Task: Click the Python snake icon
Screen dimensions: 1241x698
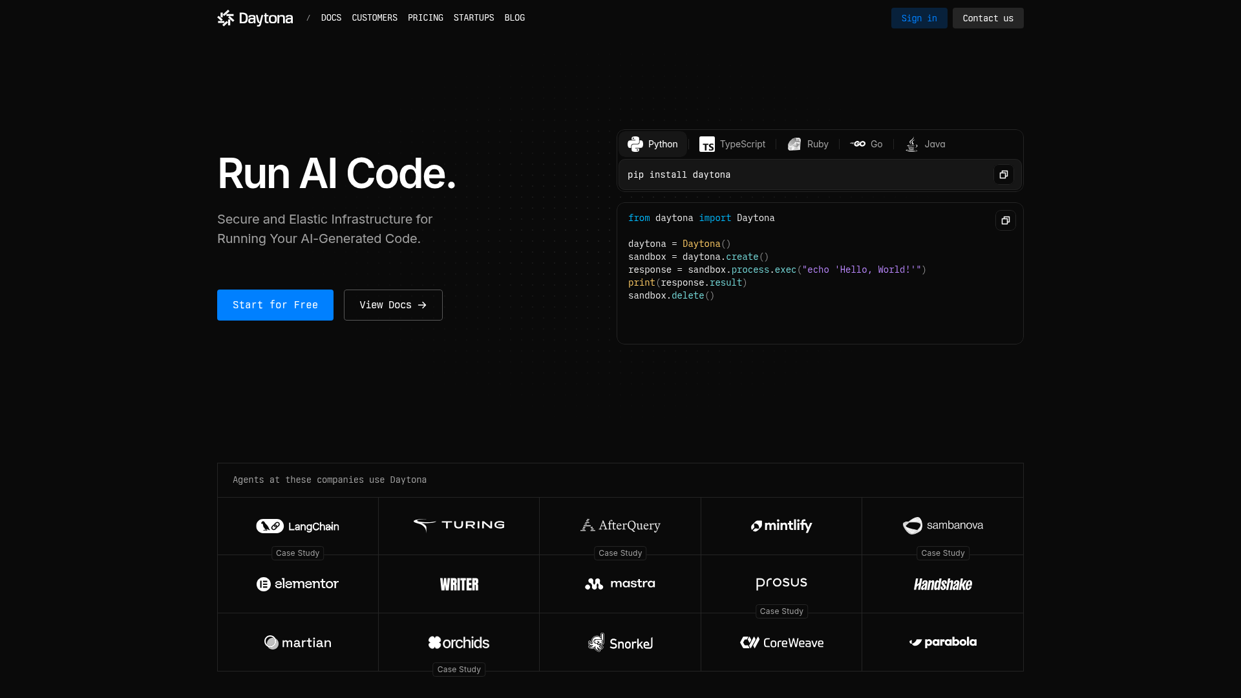Action: click(x=635, y=144)
